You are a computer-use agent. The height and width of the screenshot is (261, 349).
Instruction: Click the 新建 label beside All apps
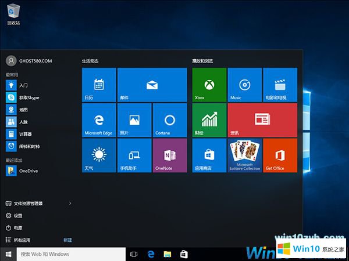click(67, 240)
